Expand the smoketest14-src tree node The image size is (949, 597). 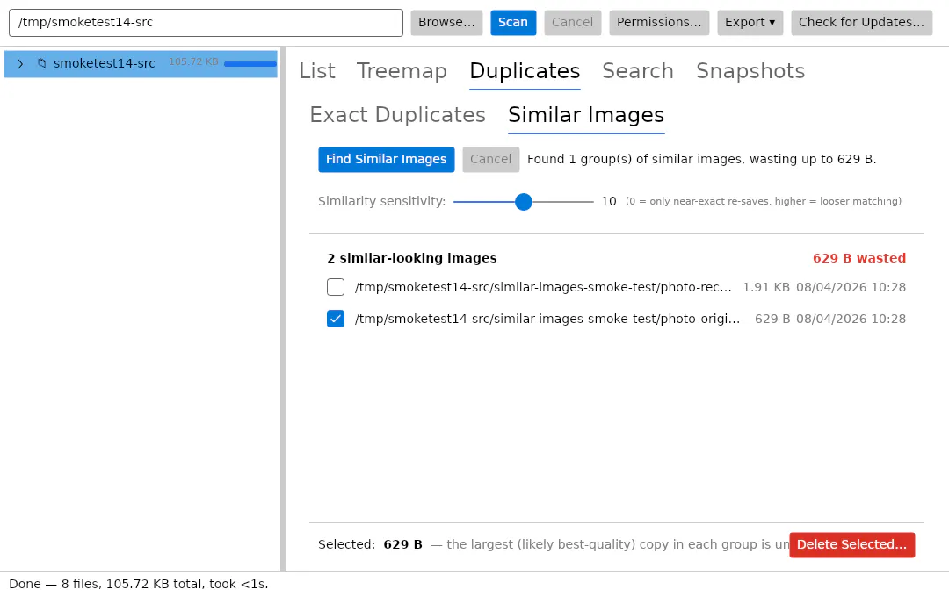point(20,63)
